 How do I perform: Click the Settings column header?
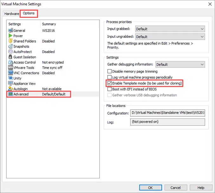click(x=15, y=24)
